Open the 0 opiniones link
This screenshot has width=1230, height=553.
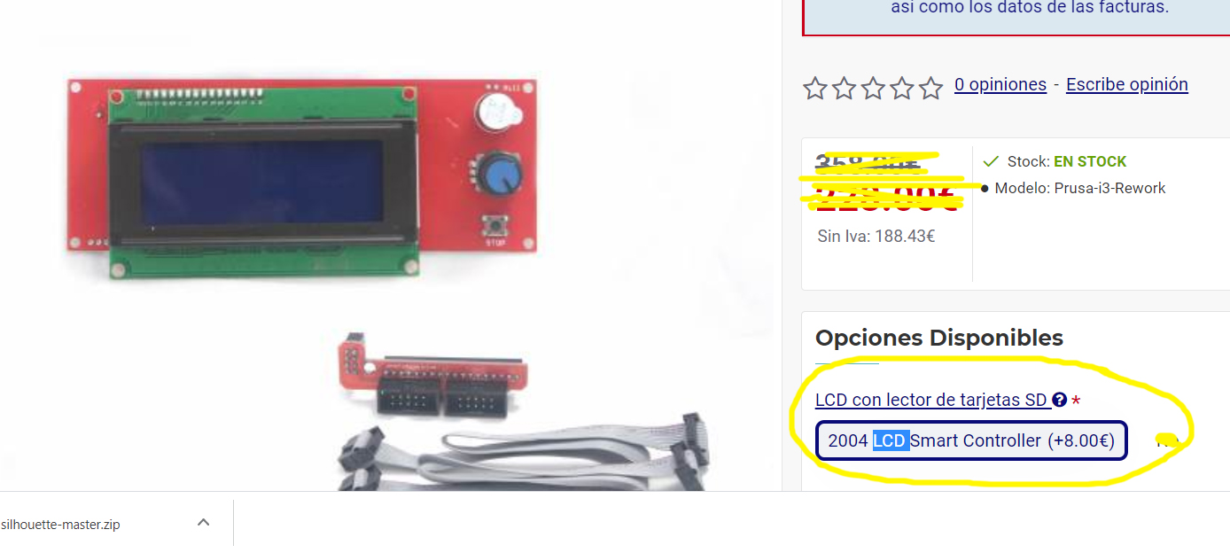[1000, 84]
